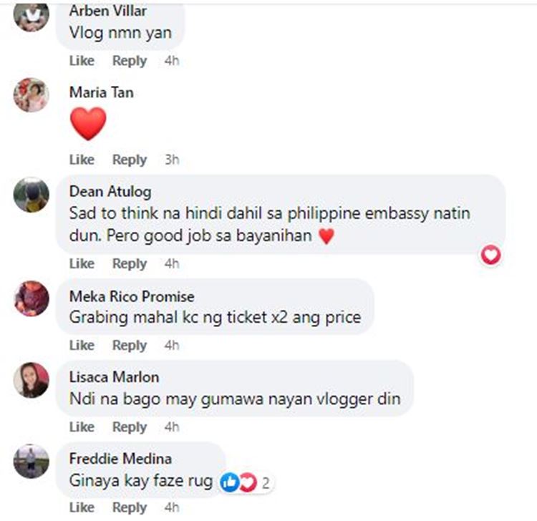Open Arben Villar's profile picture
This screenshot has width=537, height=521.
(32, 15)
